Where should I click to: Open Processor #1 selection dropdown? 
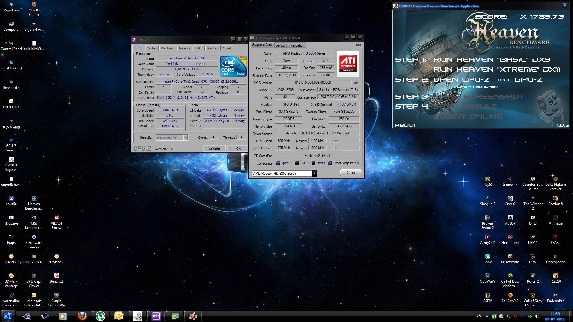pyautogui.click(x=185, y=137)
